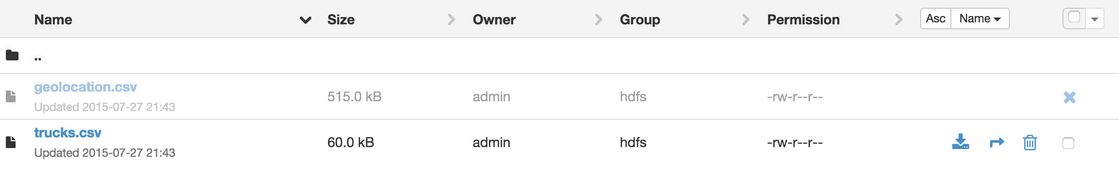Click the Name column down chevron

pos(306,20)
